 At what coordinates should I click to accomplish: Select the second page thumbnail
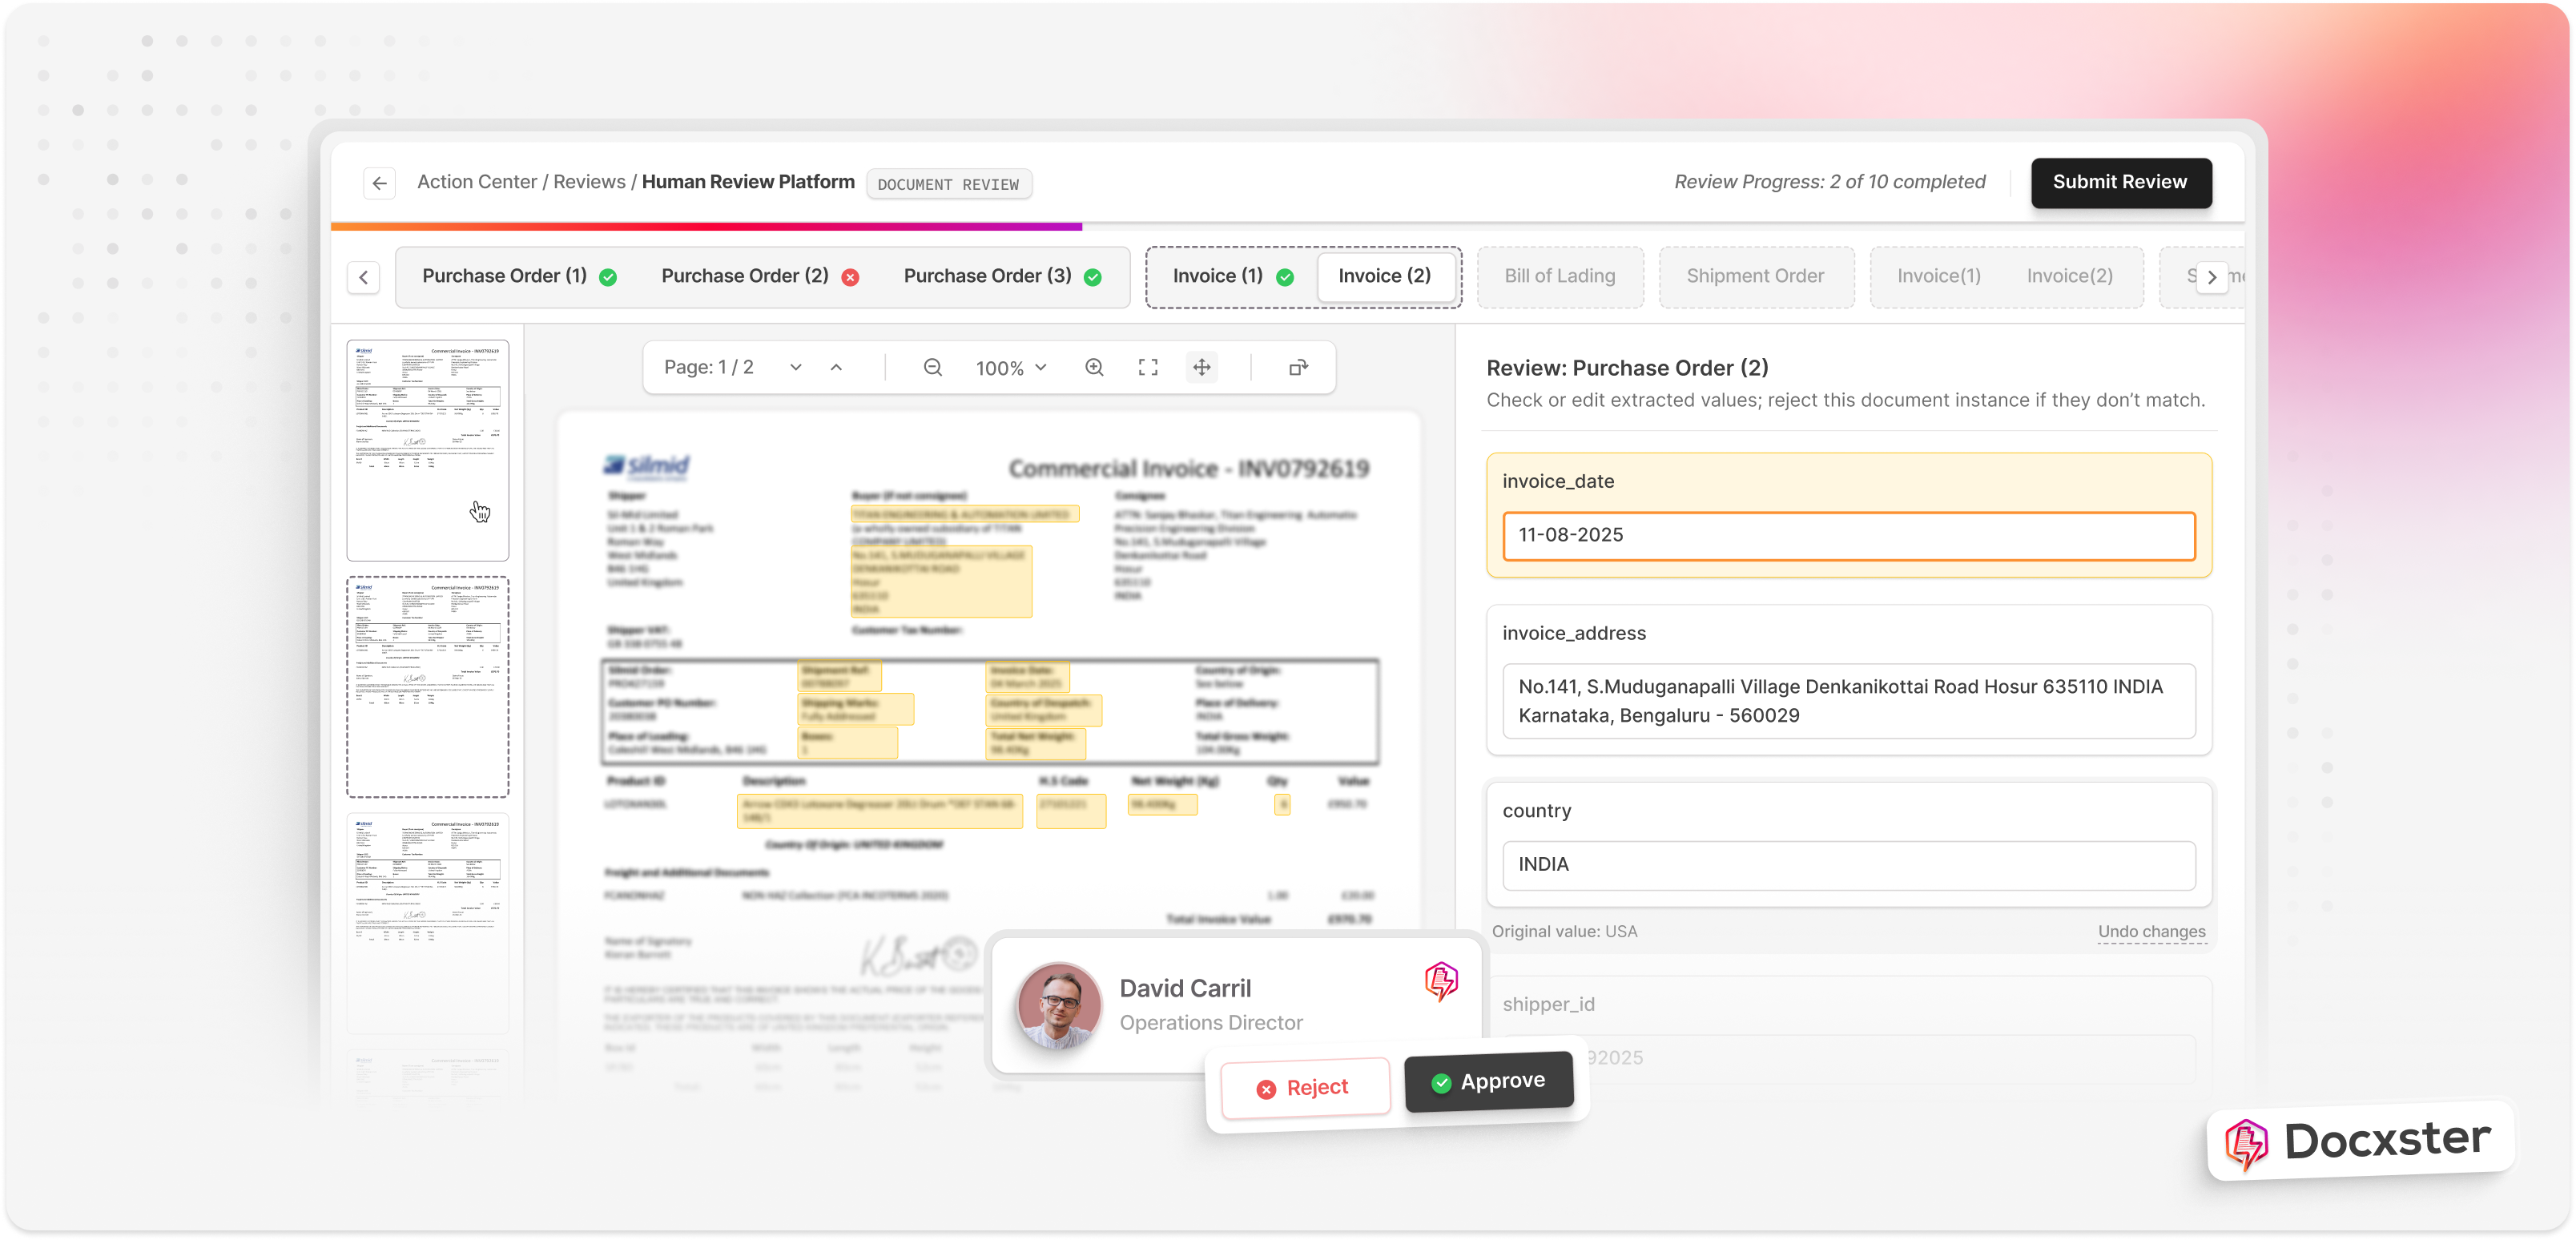click(x=428, y=686)
